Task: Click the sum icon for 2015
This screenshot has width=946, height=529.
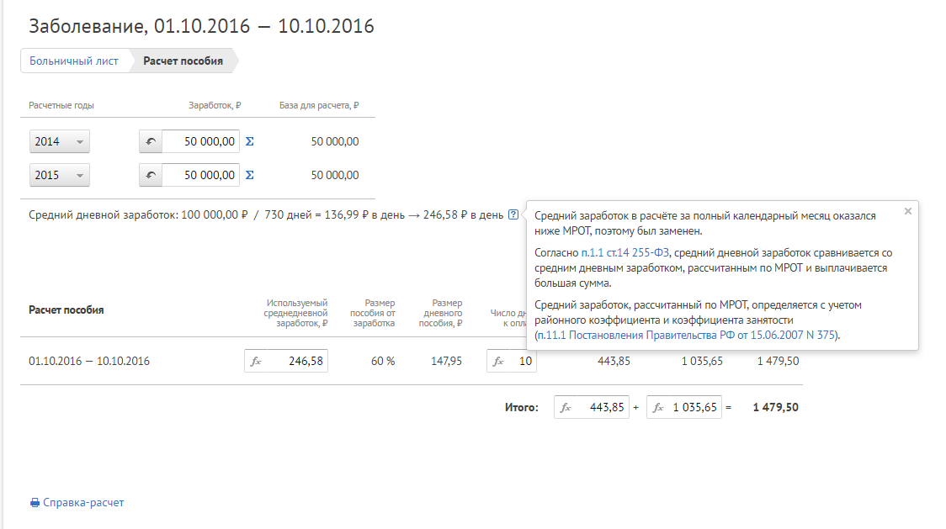Action: click(250, 176)
